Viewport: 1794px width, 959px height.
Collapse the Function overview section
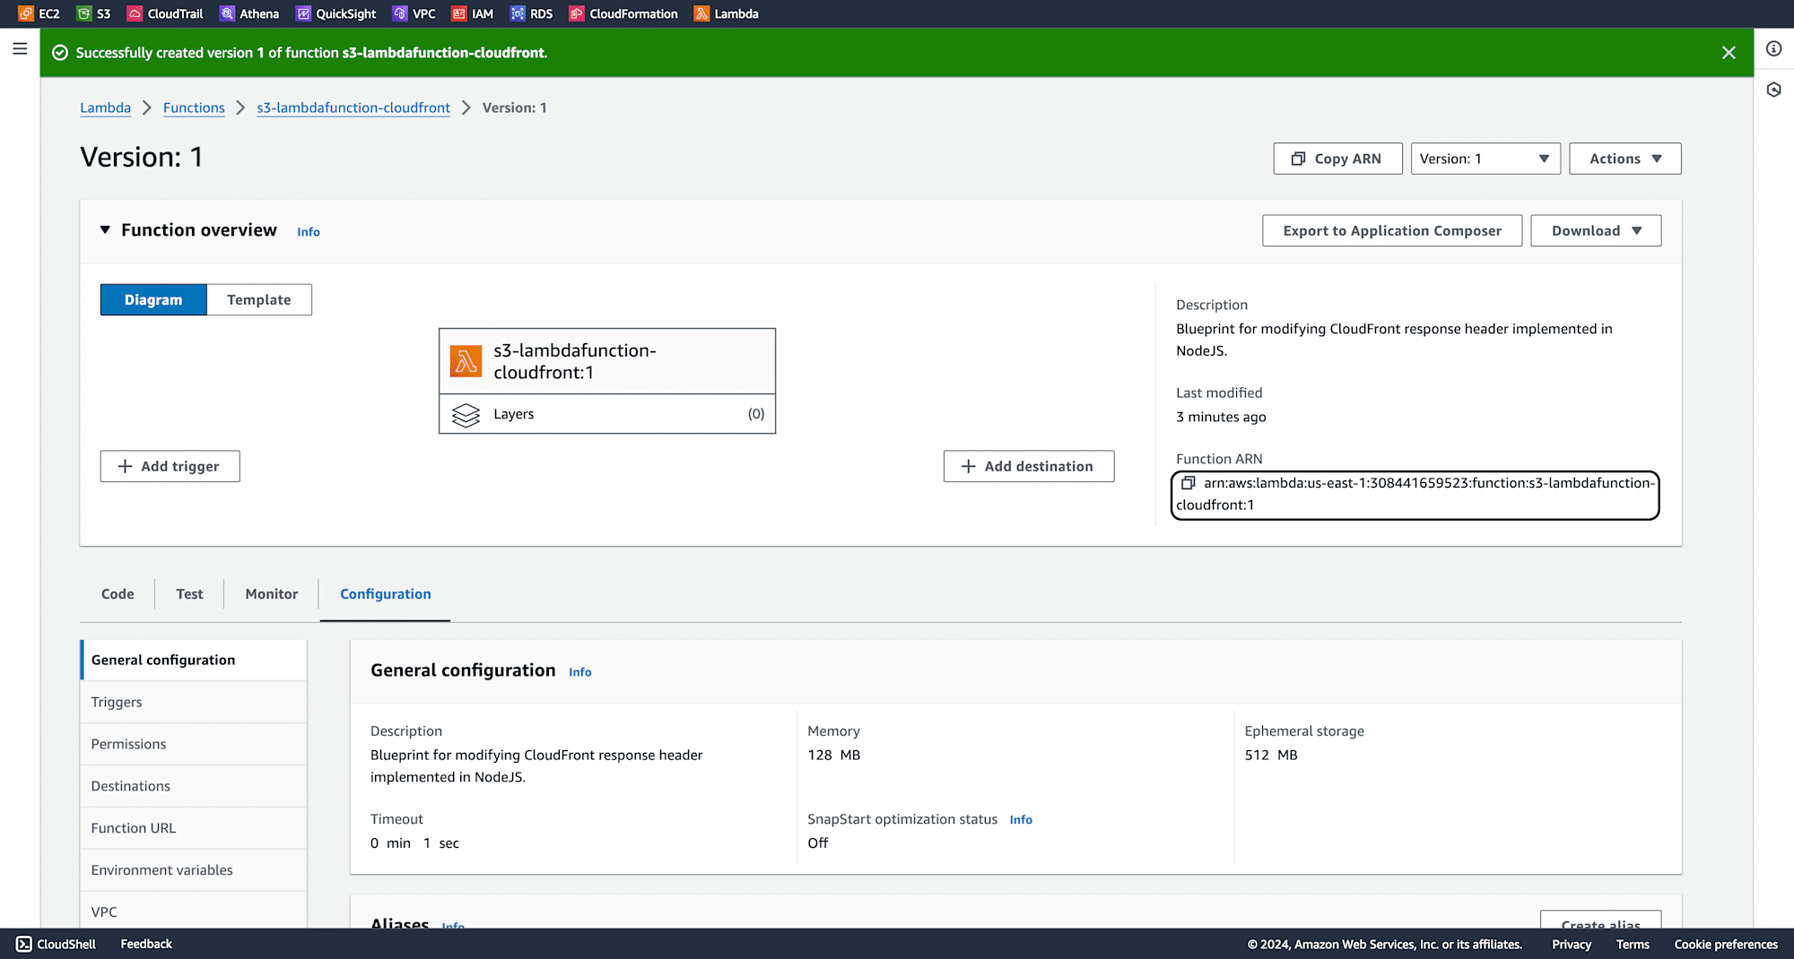[105, 230]
